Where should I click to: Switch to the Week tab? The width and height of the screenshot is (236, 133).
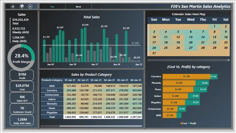point(78,7)
